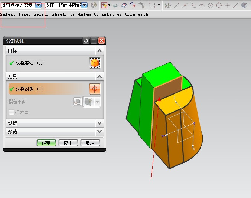This screenshot has height=198, width=251.
Task: Click the inferred plane icon beside 指定平面
Action: [88, 102]
